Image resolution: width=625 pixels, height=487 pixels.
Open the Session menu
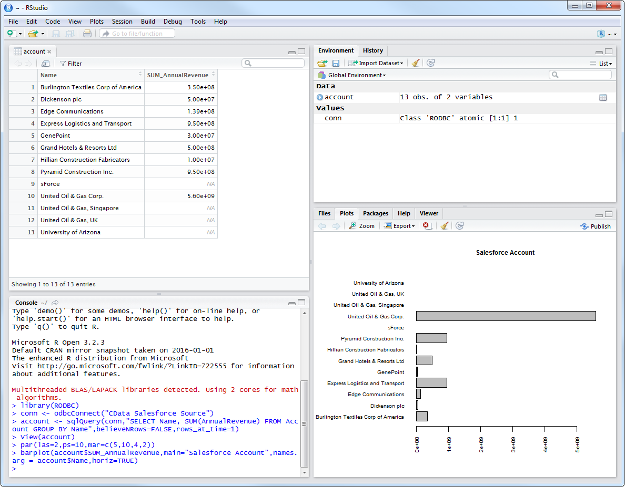tap(122, 22)
